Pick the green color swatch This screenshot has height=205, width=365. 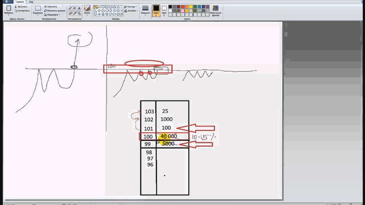[195, 7]
